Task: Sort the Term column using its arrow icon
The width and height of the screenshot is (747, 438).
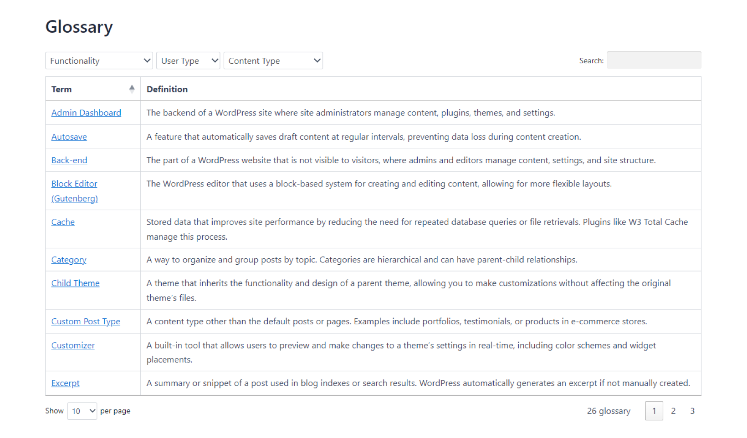Action: point(132,88)
